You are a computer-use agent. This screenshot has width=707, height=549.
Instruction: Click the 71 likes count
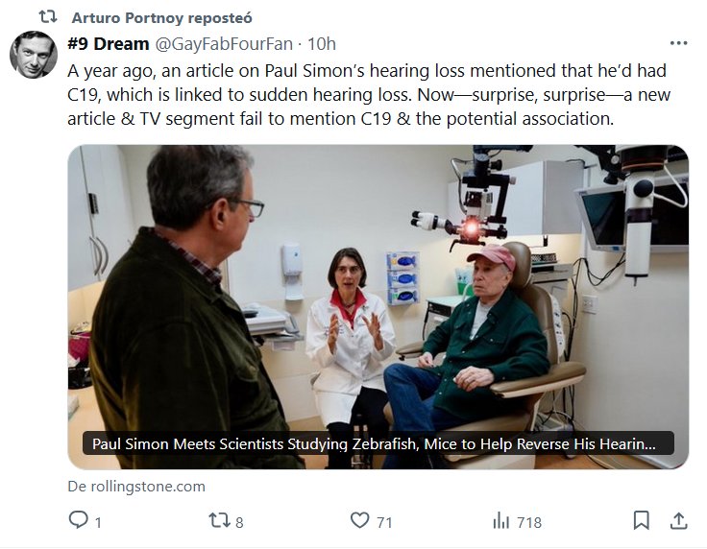point(384,522)
